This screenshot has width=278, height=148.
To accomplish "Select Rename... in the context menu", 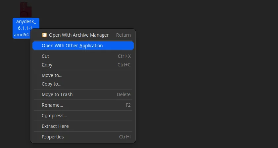I will (52, 105).
